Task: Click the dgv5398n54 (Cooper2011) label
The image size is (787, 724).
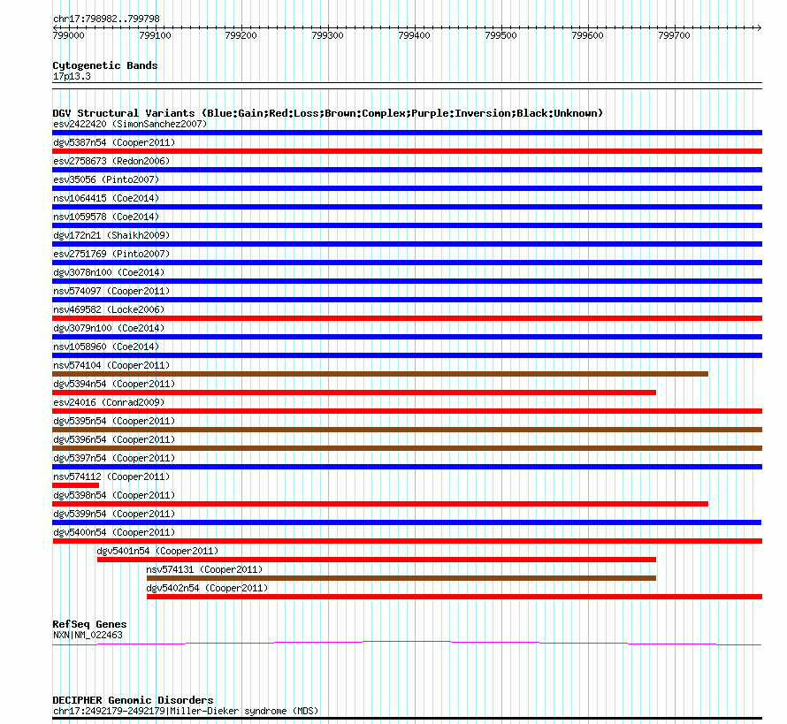Action: point(114,495)
